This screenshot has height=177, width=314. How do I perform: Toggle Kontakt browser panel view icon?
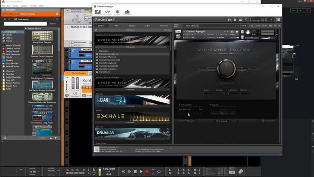[x=240, y=20]
